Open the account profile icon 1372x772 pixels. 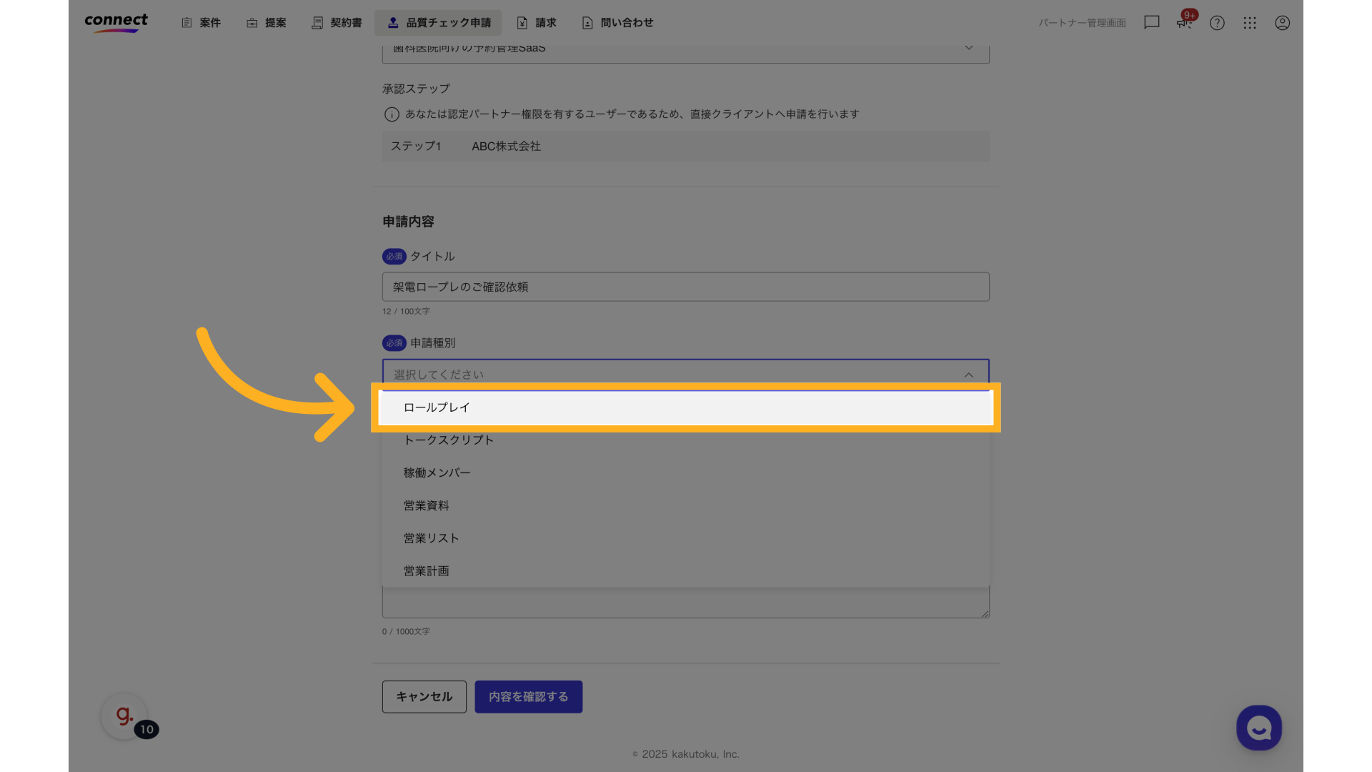coord(1283,23)
